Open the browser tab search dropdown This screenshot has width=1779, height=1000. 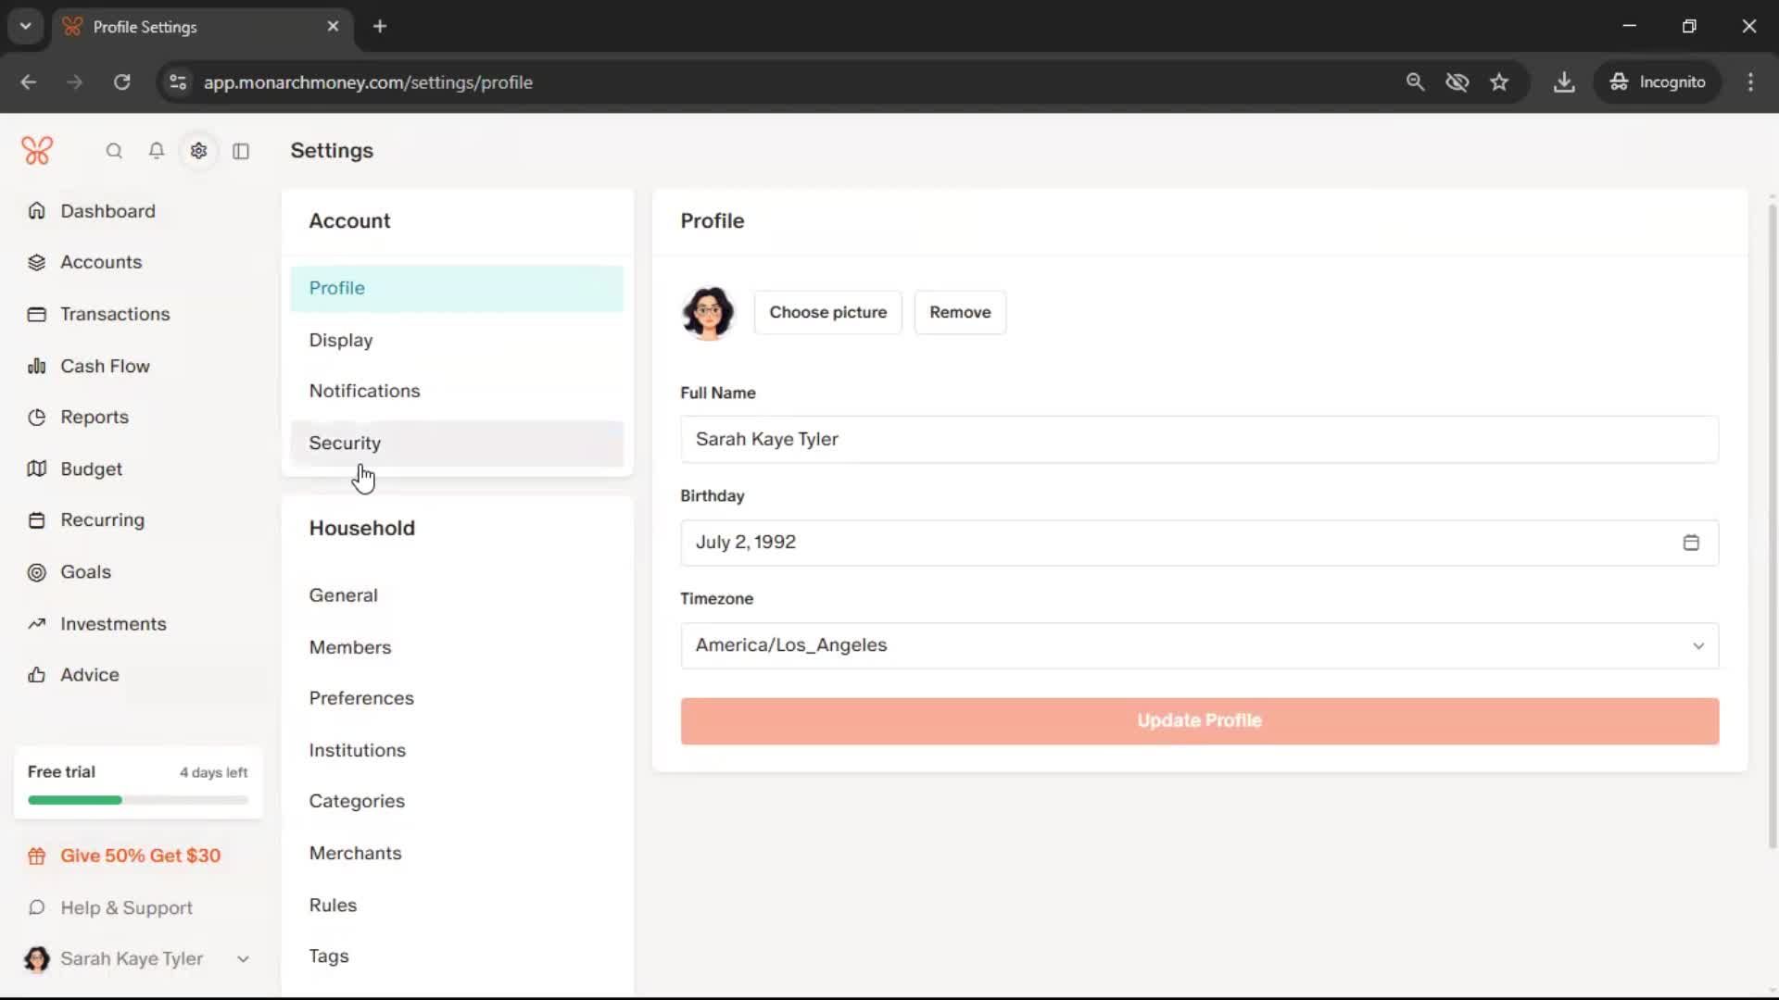pyautogui.click(x=25, y=26)
